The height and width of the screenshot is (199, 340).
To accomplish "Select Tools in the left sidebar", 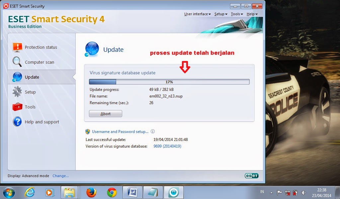I will 42,107.
